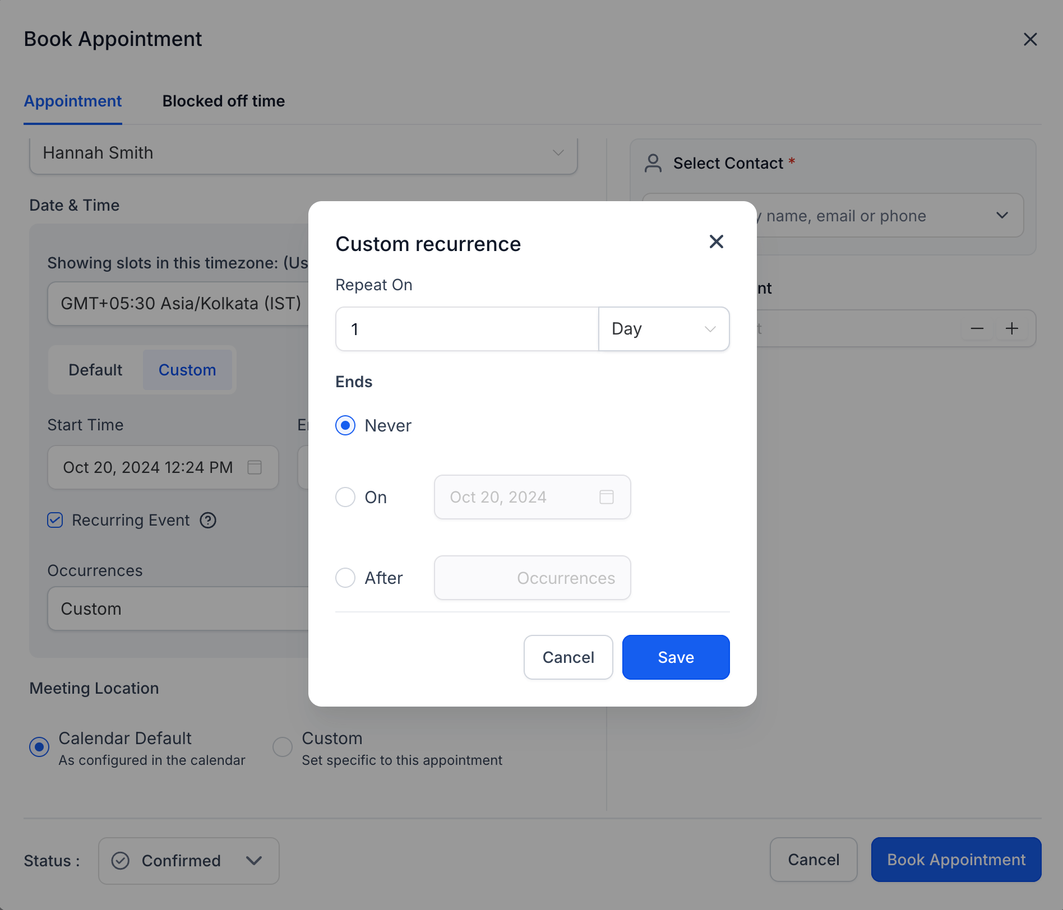Screen dimensions: 1063x910
Task: Open the Day repeat unit dropdown
Action: click(664, 329)
